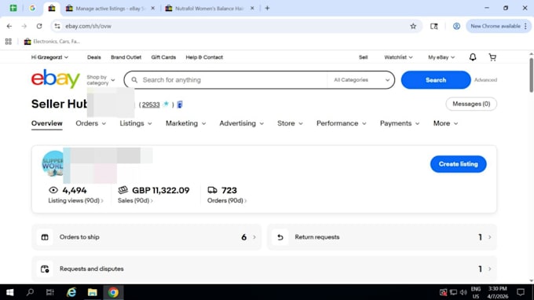Expand the Store menu
The image size is (534, 300).
[290, 123]
